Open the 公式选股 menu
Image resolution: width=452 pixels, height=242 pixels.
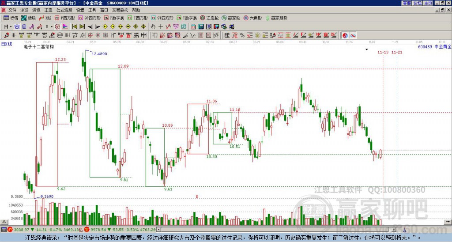[64, 10]
